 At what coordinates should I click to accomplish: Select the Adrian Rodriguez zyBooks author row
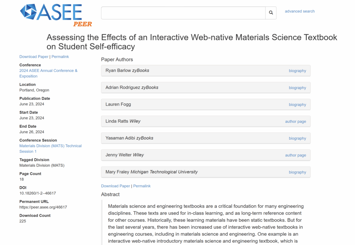point(206,88)
